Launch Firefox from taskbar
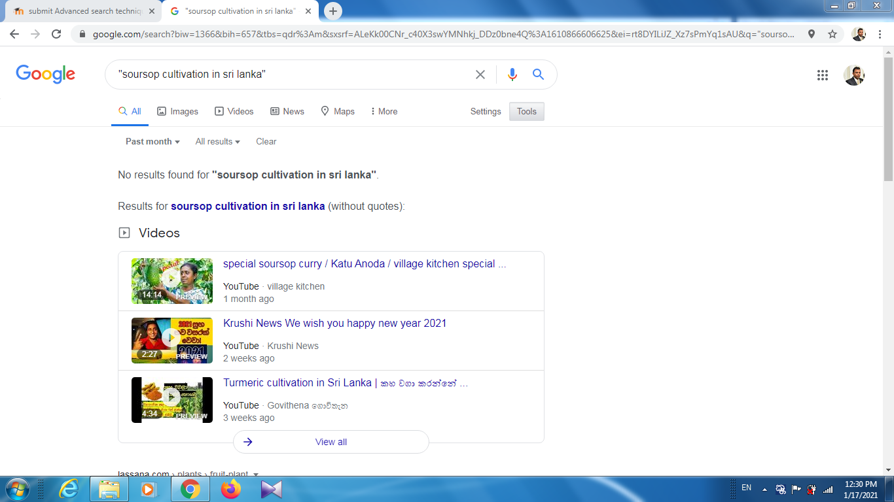894x502 pixels. pos(231,489)
